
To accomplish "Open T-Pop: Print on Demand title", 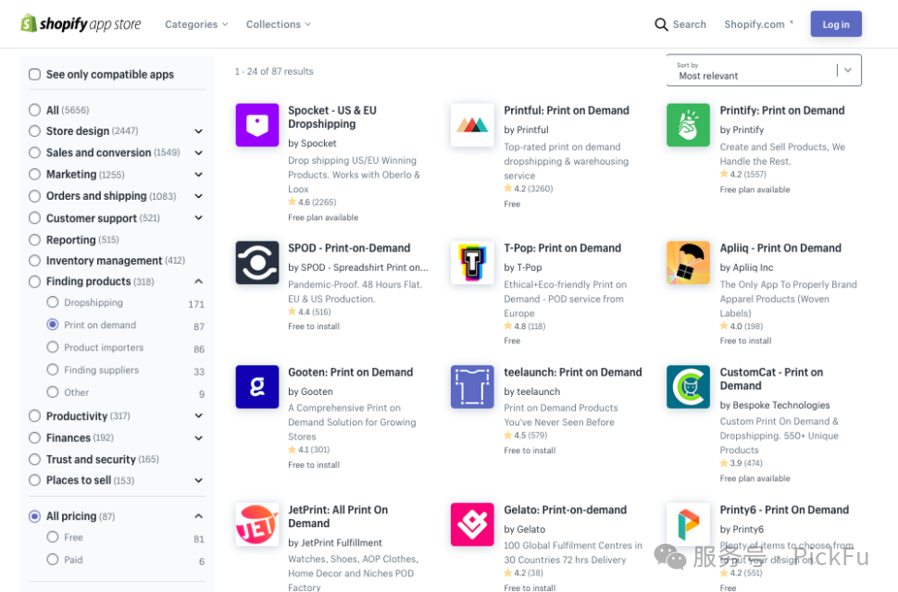I will click(x=562, y=248).
